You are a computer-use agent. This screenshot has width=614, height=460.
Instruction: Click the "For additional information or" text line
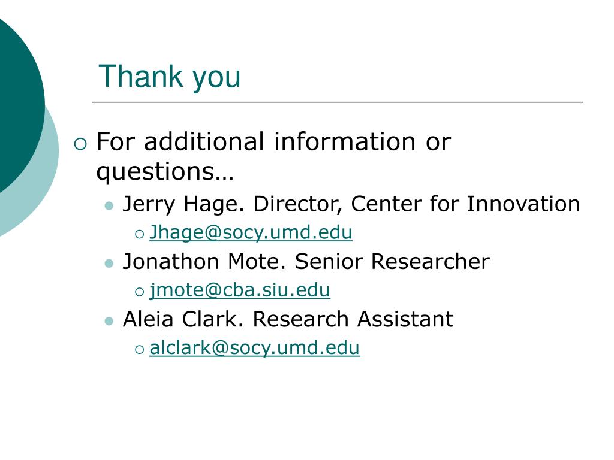point(273,141)
